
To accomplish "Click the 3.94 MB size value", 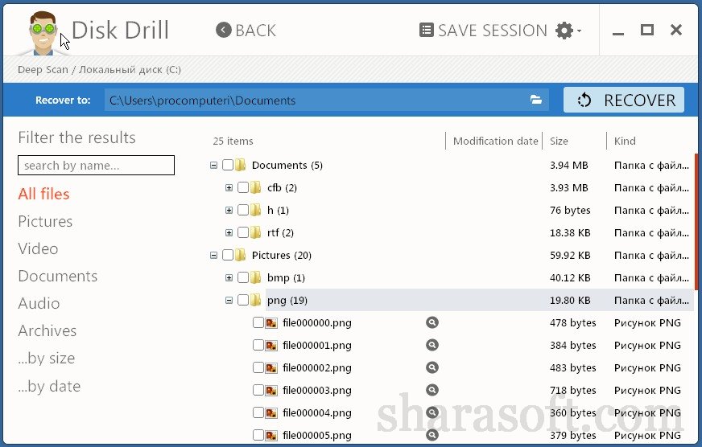I will point(568,166).
